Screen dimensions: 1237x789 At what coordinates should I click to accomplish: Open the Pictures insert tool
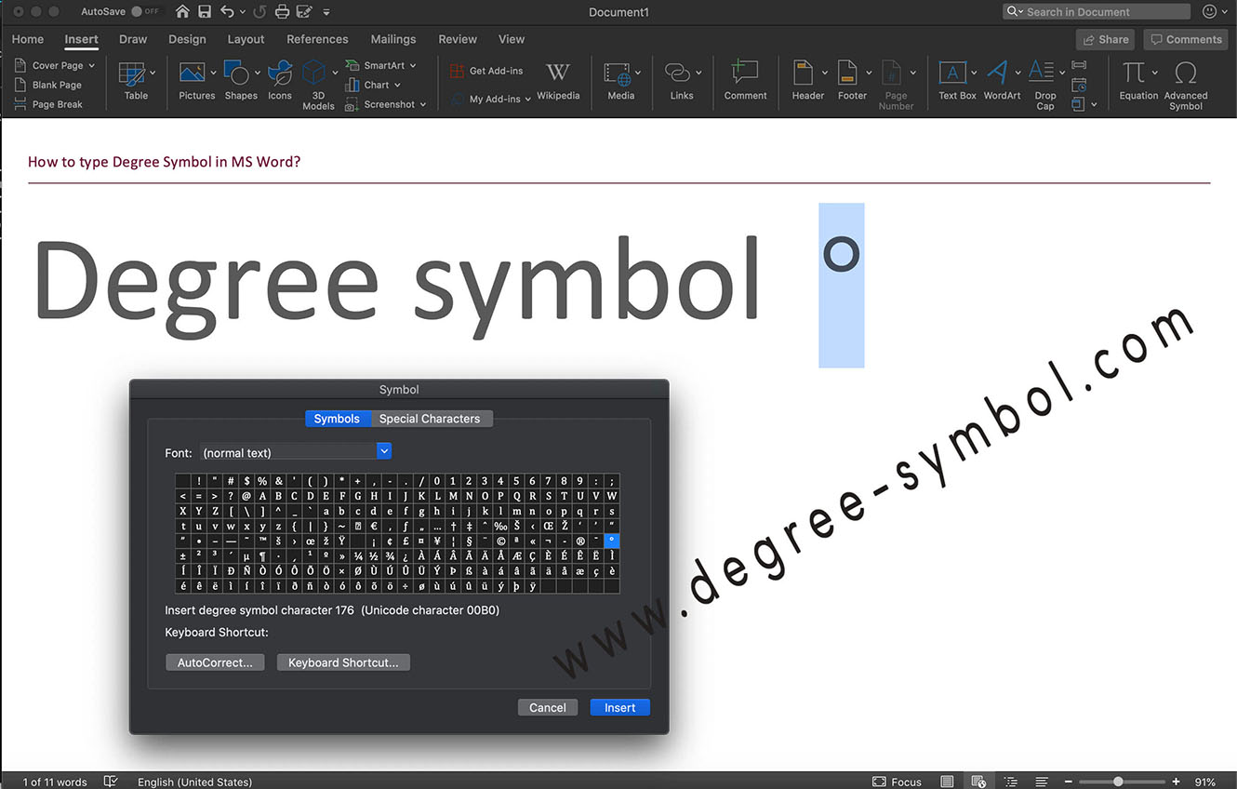[195, 81]
